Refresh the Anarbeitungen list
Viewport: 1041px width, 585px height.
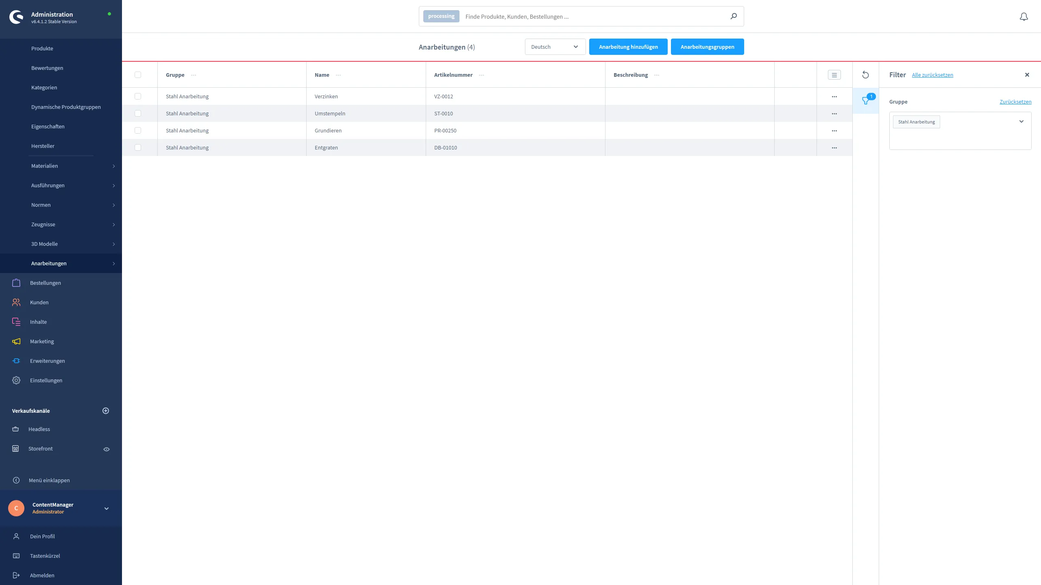[865, 75]
